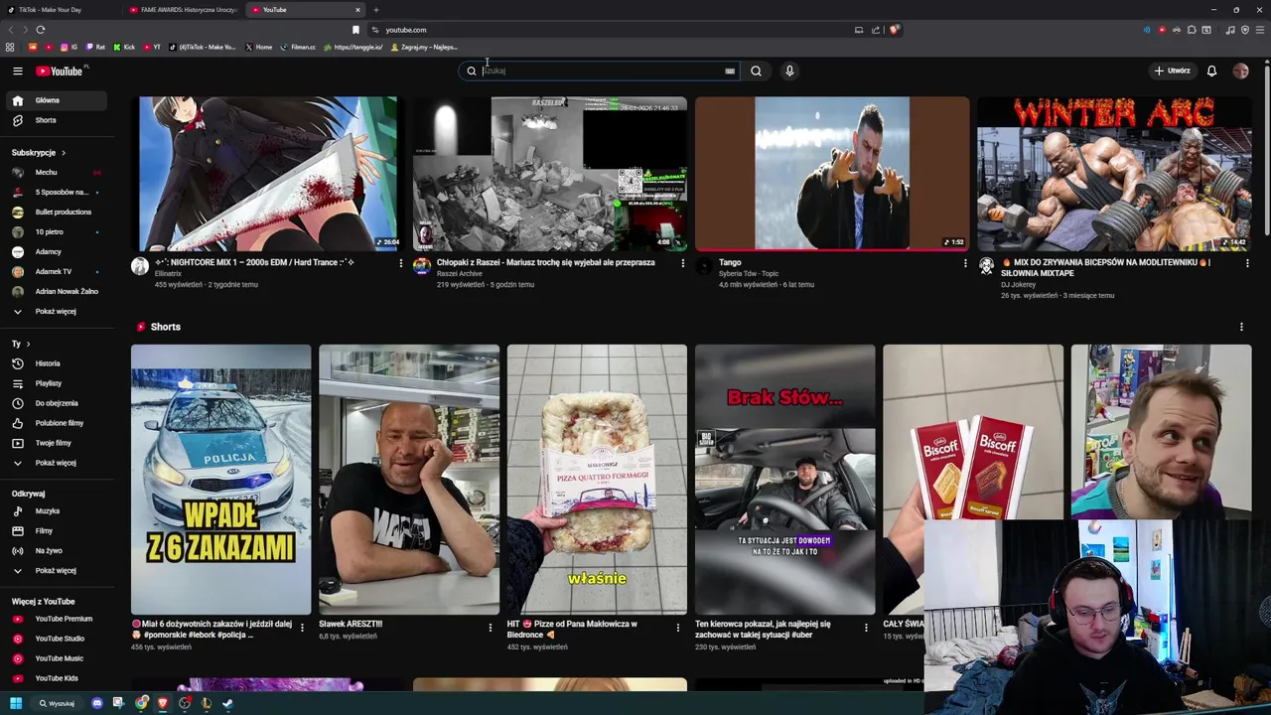Open a new browser tab

click(375, 10)
